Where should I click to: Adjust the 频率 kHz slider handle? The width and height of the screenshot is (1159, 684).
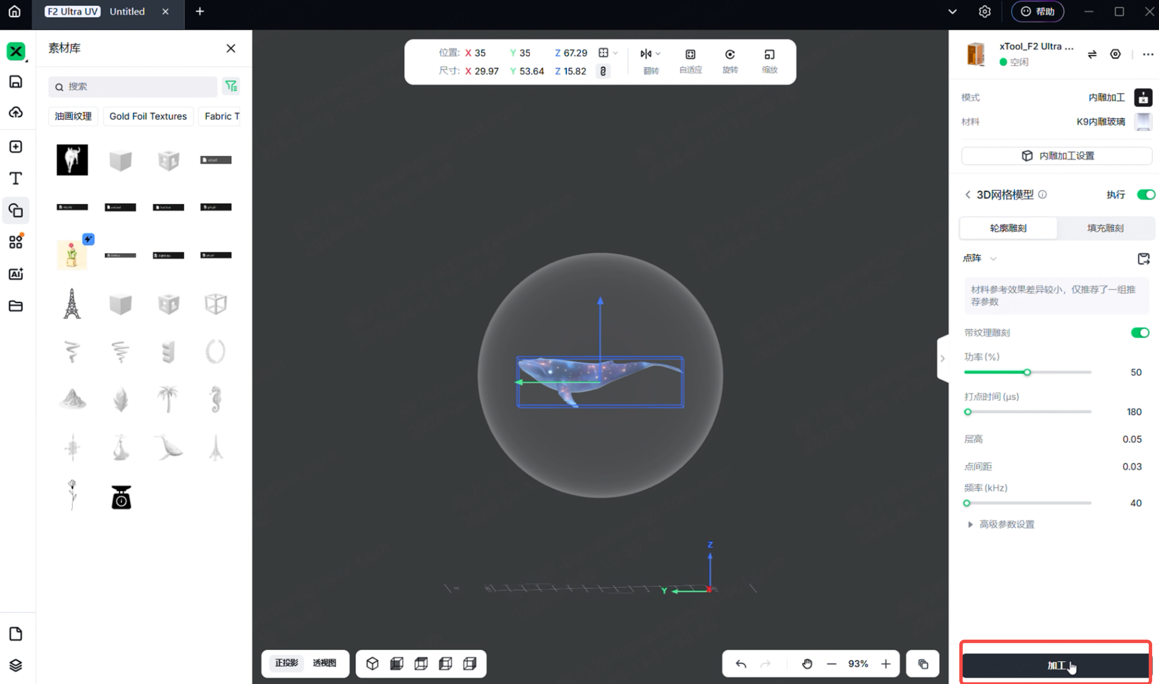coord(967,503)
